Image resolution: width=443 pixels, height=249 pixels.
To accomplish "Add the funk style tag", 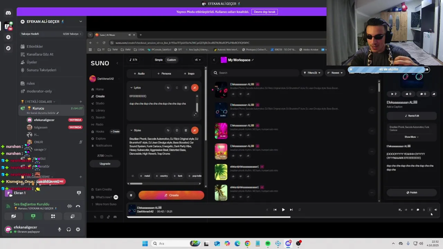I will [x=178, y=176].
